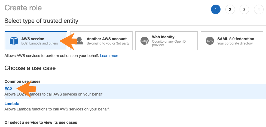
Task: Pick "Web identity" trusted entity title
Action: pos(163,37)
